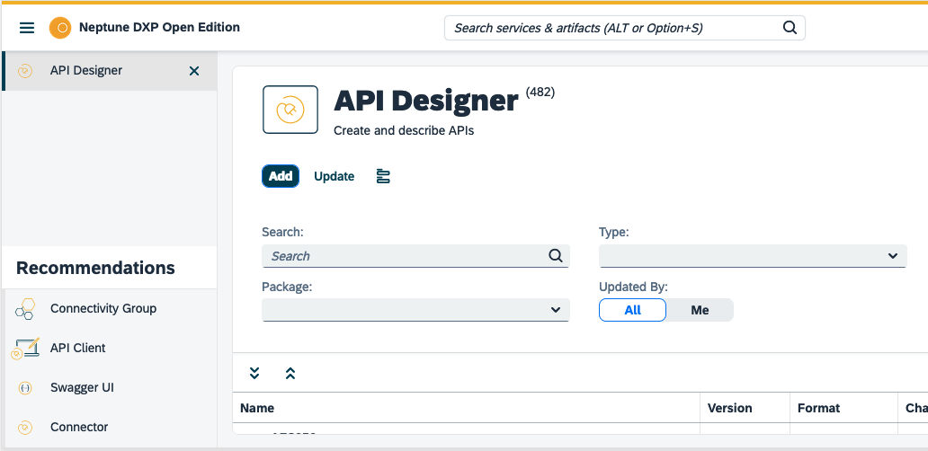Select the API Designer sidebar tab
The image size is (928, 451).
click(110, 71)
